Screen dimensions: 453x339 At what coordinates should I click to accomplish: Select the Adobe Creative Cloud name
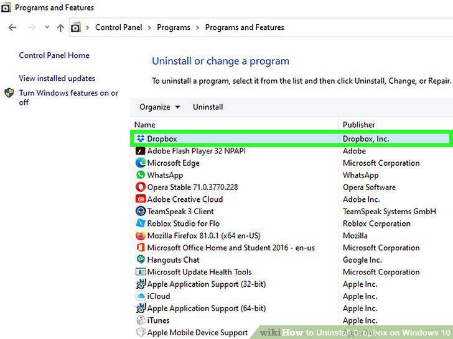pyautogui.click(x=185, y=199)
